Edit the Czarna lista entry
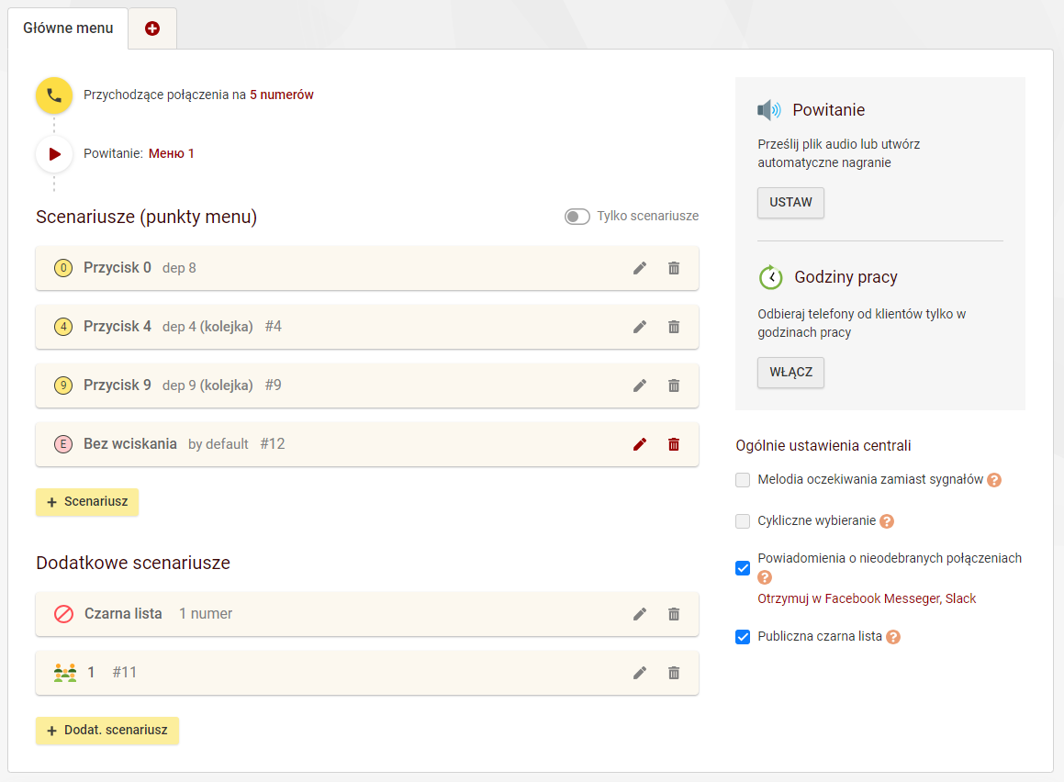This screenshot has height=782, width=1064. tap(640, 614)
